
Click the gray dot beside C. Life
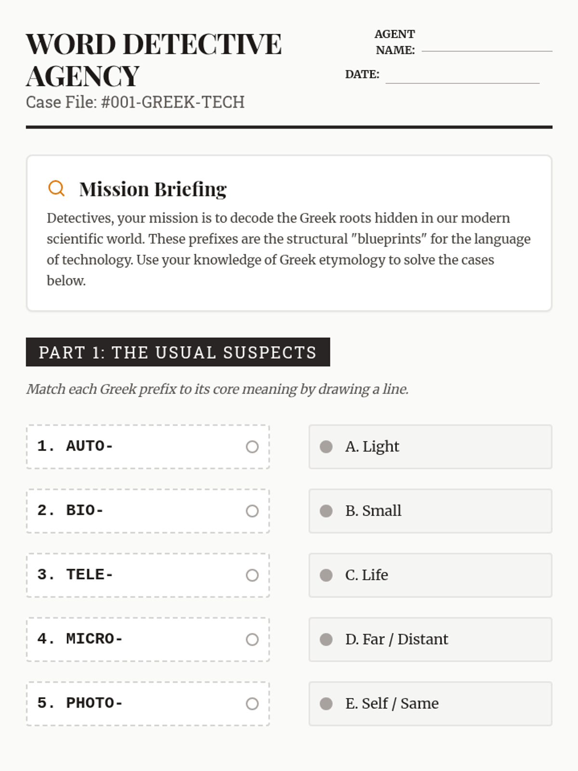click(x=326, y=575)
